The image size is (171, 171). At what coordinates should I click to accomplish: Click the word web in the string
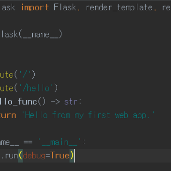pos(121,115)
